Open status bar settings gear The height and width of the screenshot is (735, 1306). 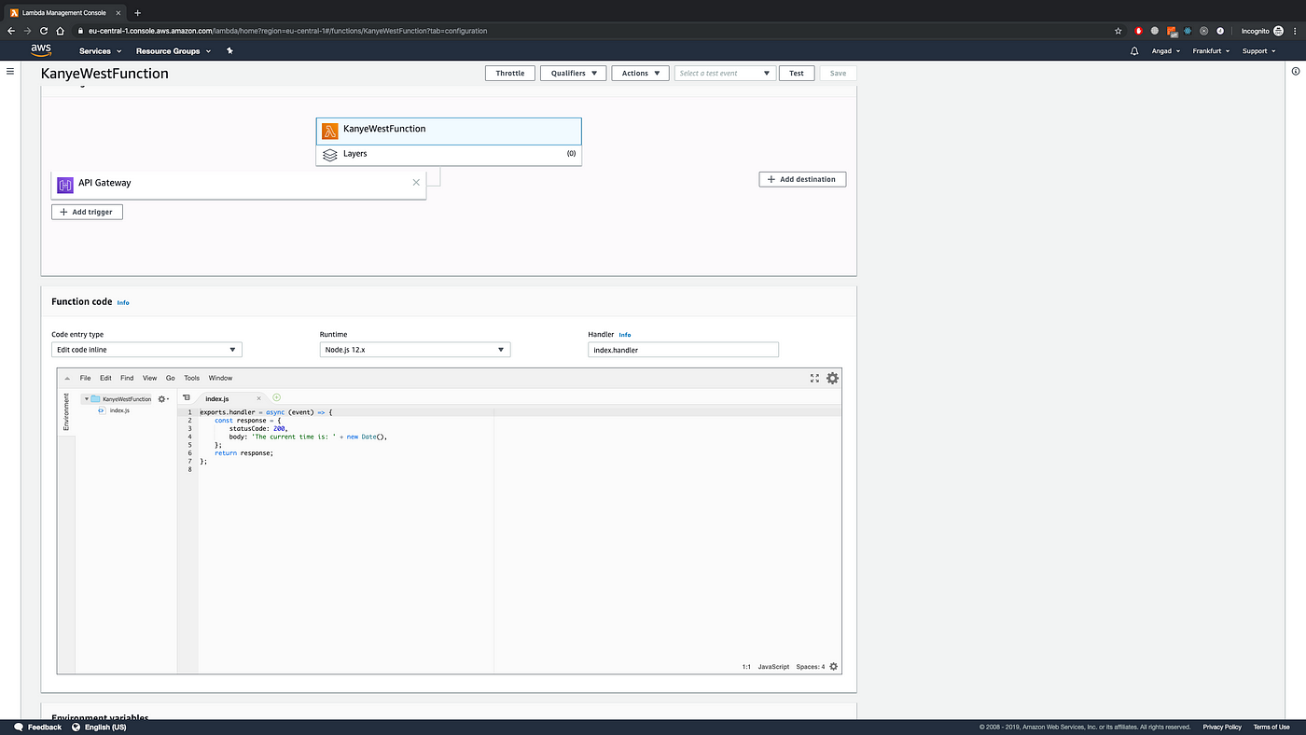(834, 667)
